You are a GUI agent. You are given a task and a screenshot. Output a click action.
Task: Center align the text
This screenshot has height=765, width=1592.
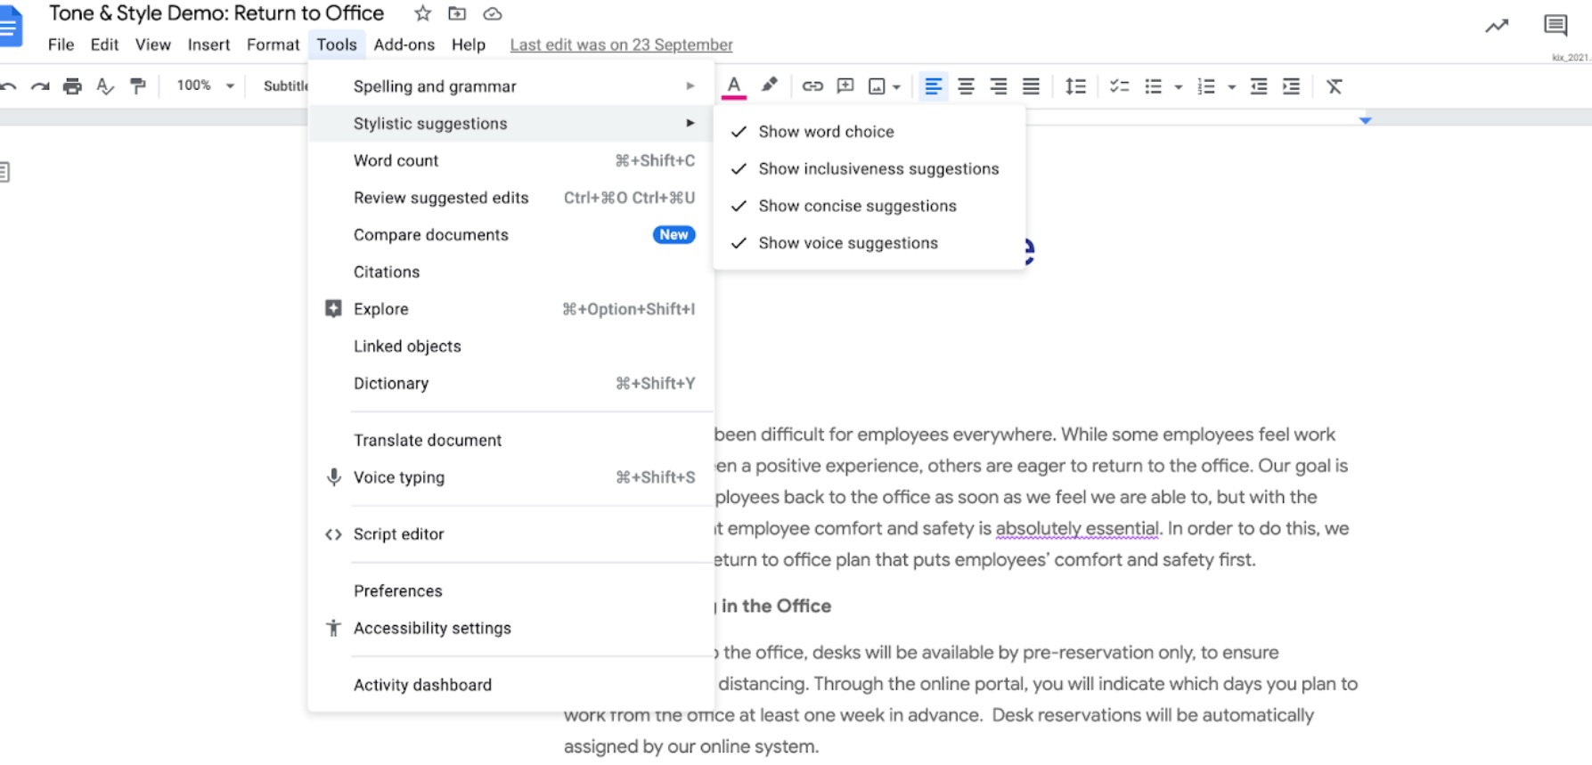966,86
